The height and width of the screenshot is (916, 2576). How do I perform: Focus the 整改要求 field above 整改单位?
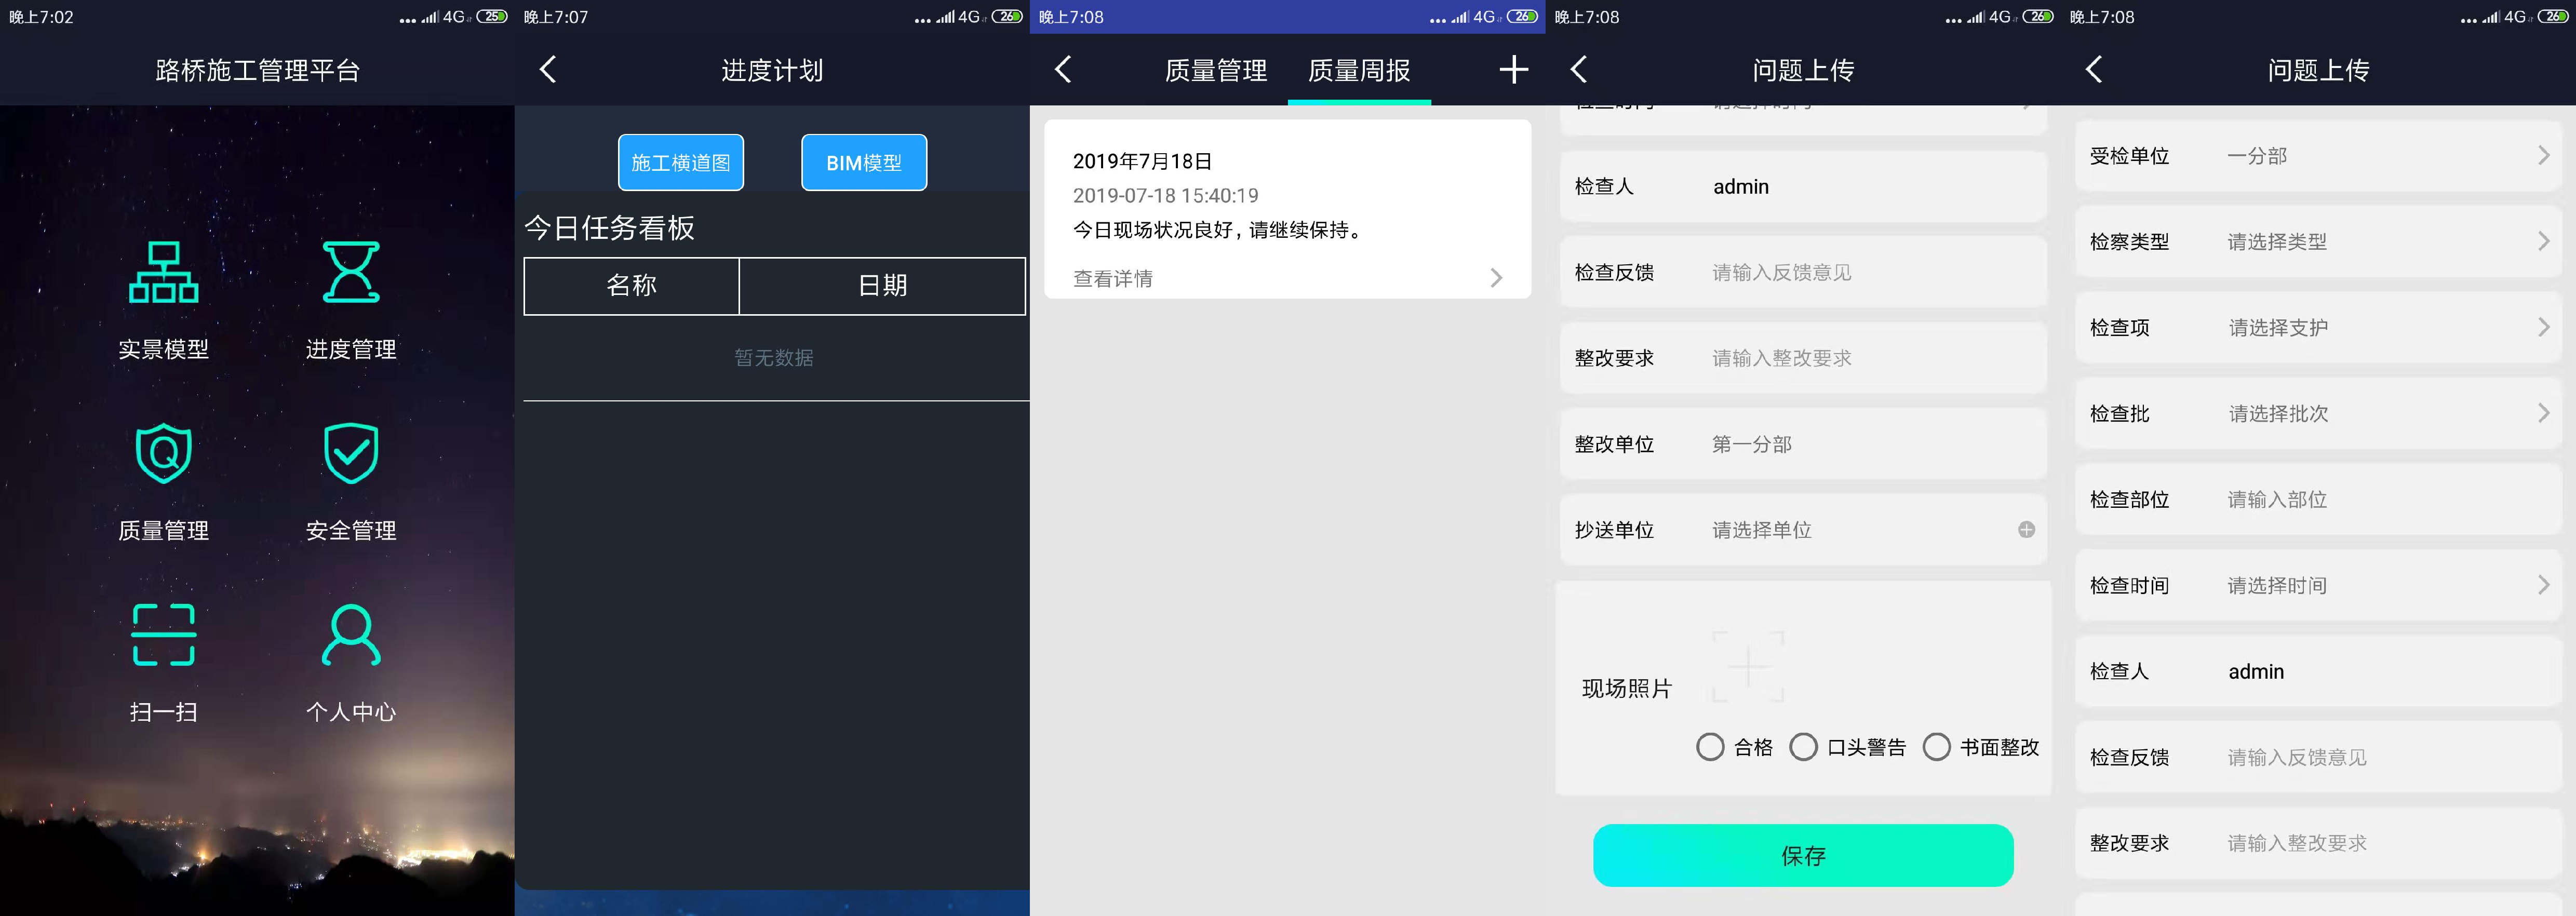1803,358
